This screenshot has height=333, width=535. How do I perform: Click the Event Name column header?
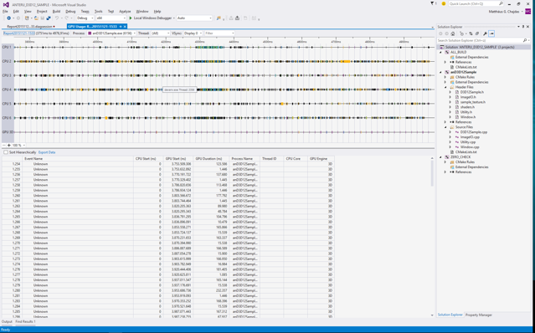tap(78, 159)
